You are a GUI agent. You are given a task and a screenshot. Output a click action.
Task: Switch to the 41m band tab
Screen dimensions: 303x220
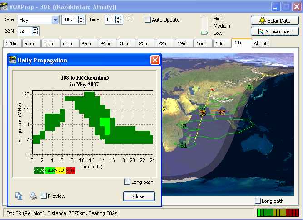coord(108,43)
